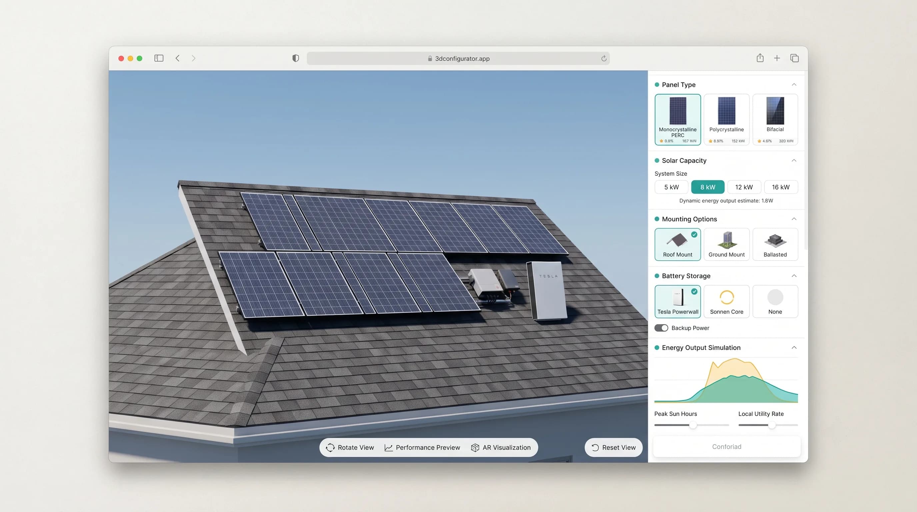Viewport: 917px width, 512px height.
Task: Select the Ballasted mounting option
Action: point(775,244)
